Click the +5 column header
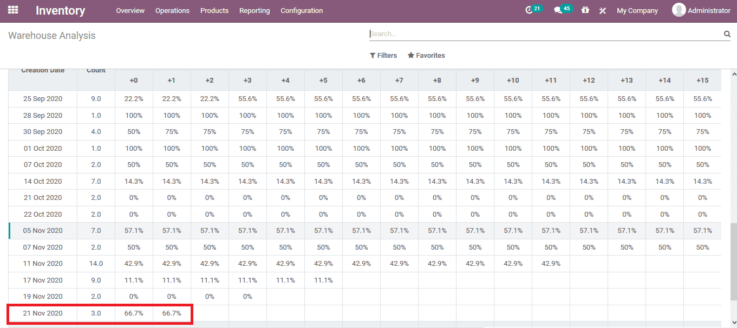Viewport: 737px width, 328px height. (323, 80)
